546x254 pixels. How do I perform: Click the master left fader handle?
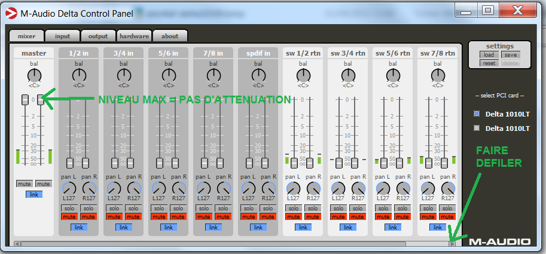[25, 100]
